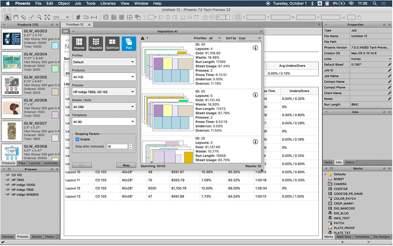This screenshot has height=246, width=393.
Task: Pick the zoom magnifier tool
Action: 39,17
